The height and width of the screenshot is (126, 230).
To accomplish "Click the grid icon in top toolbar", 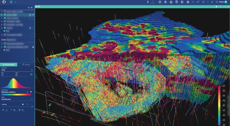I will click(193, 2).
